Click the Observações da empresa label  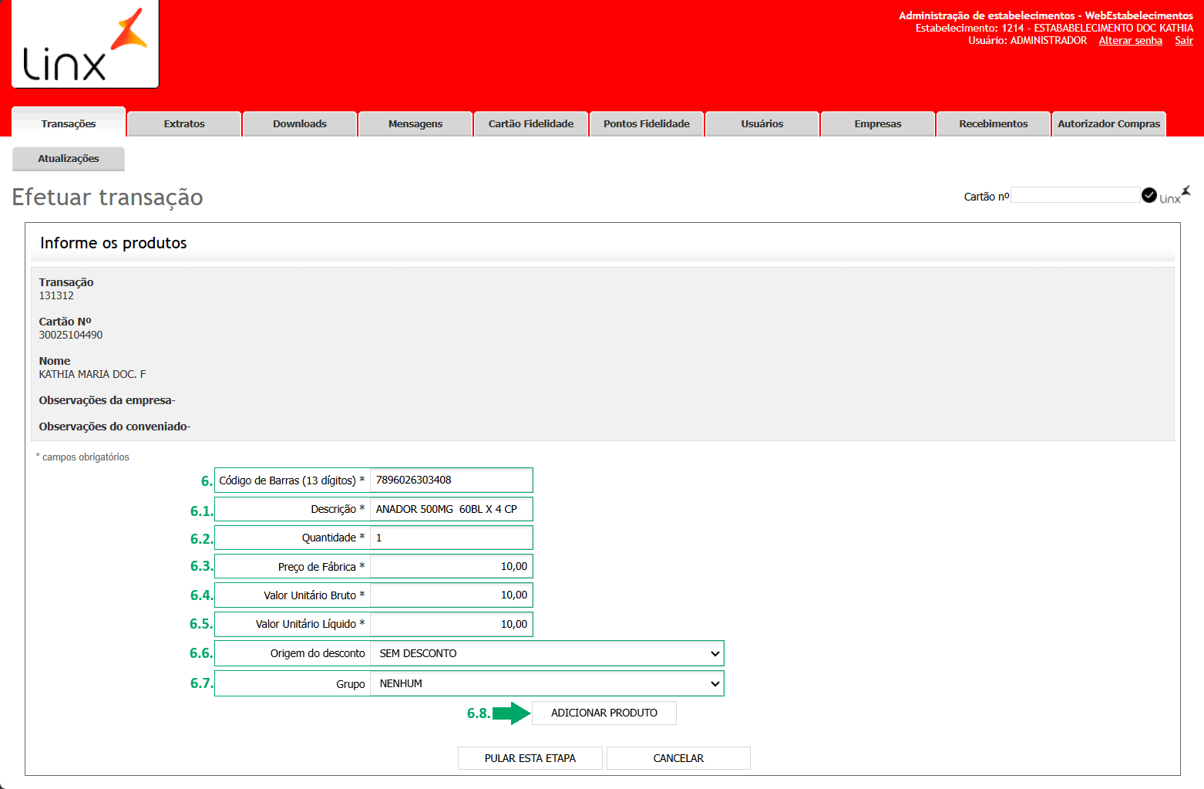[106, 400]
